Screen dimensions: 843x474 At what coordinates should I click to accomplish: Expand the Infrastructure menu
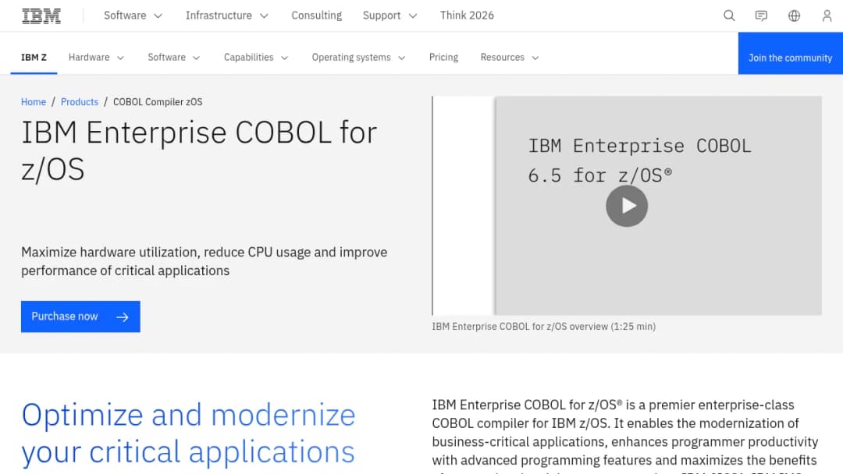tap(227, 16)
